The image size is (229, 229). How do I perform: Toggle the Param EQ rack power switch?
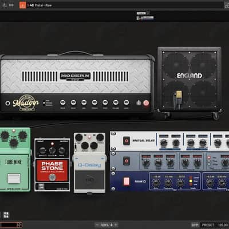(127, 181)
